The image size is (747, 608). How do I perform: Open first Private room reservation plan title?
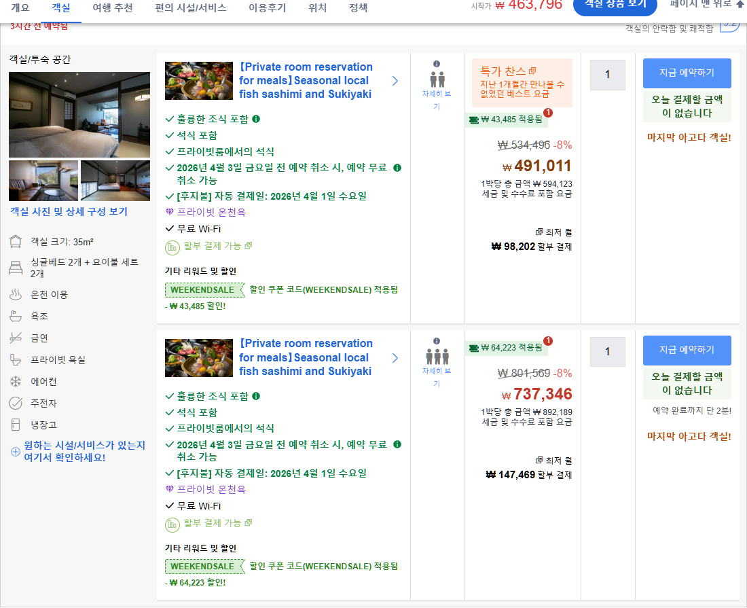coord(306,81)
